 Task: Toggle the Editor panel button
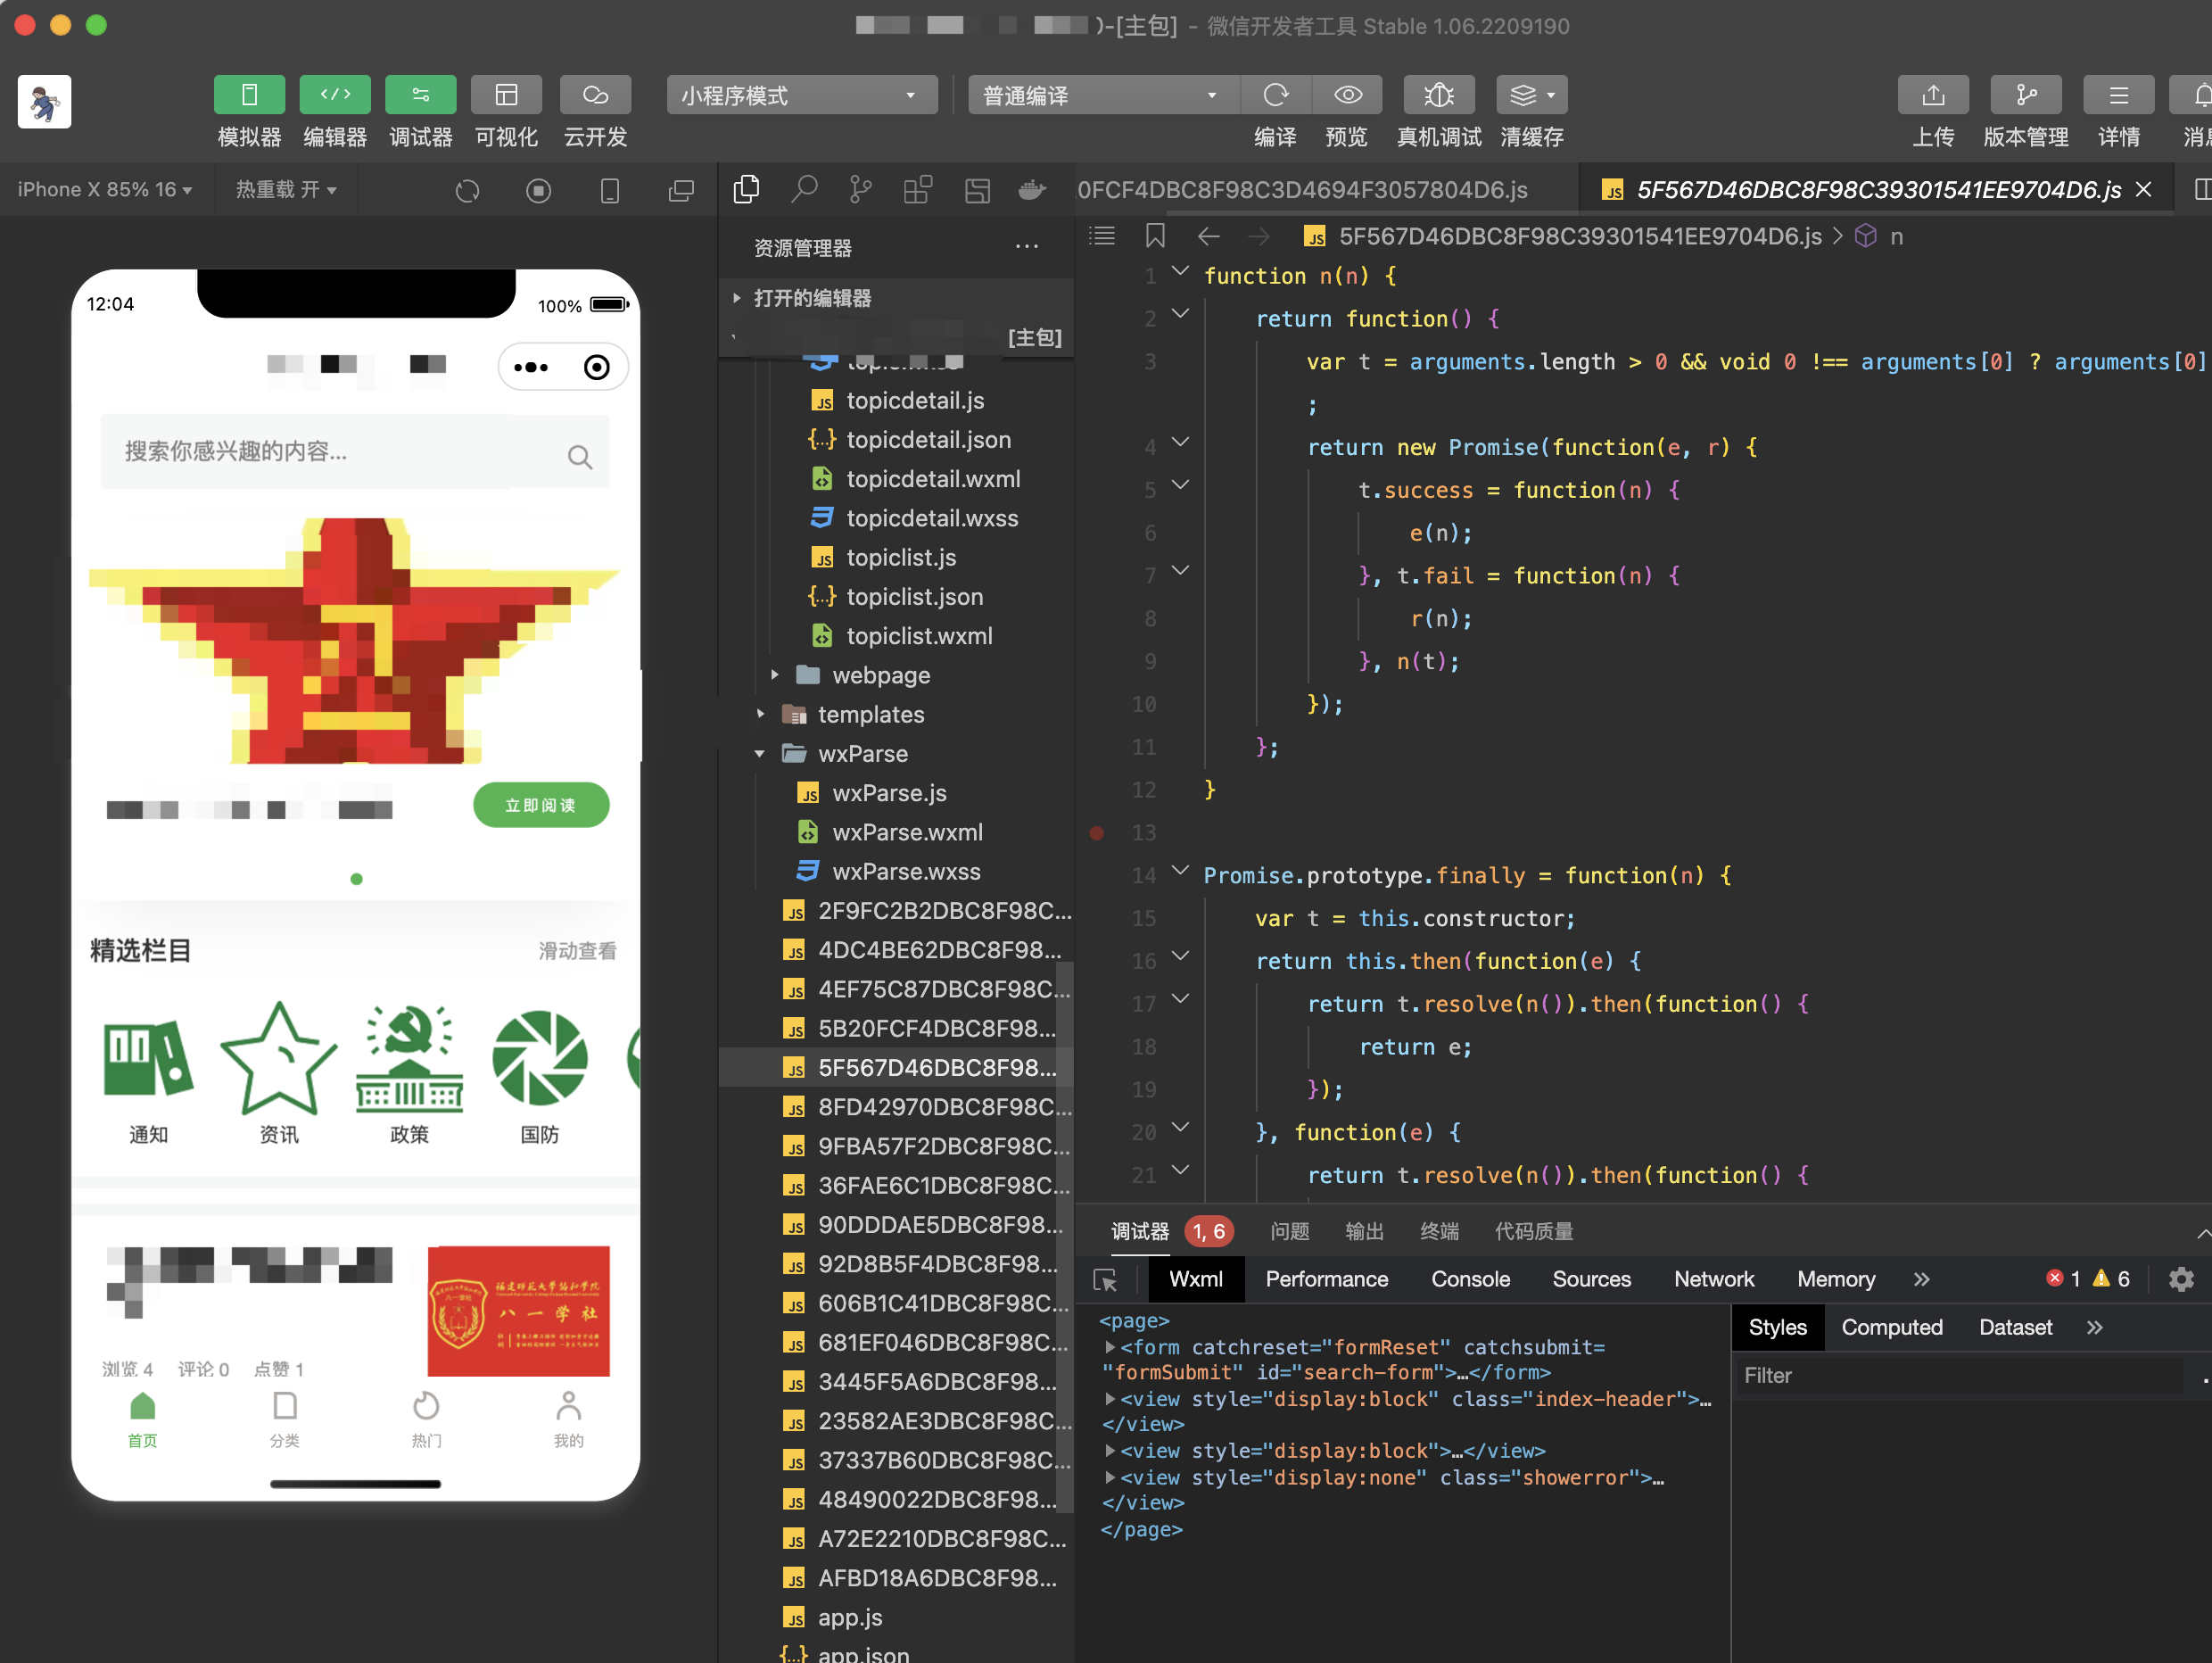335,95
